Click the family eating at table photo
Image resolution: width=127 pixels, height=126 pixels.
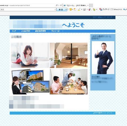69,82
